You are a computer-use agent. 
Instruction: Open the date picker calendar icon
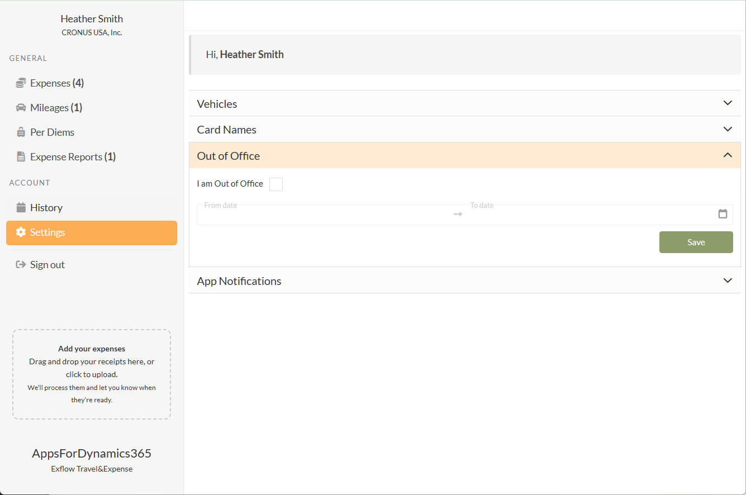(723, 214)
